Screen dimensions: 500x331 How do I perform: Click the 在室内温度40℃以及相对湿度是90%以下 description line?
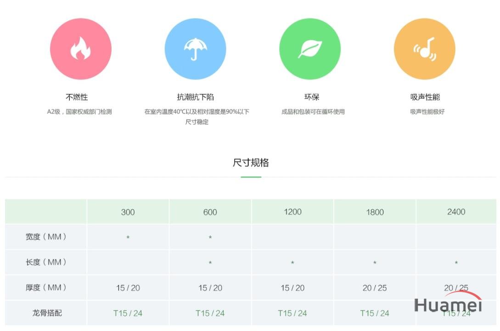(x=197, y=112)
